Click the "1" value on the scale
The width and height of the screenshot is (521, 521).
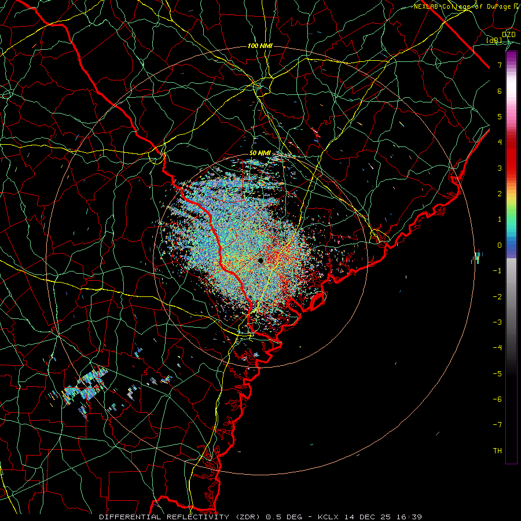click(x=500, y=219)
